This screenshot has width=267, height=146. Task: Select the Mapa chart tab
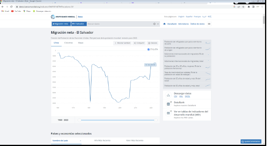pos(81,43)
